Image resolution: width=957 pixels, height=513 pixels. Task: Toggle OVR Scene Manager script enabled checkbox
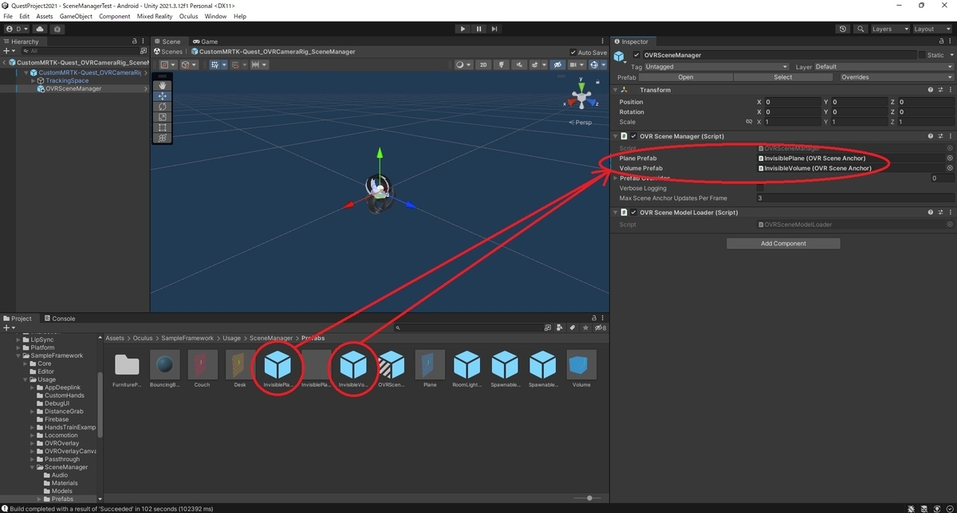(634, 136)
